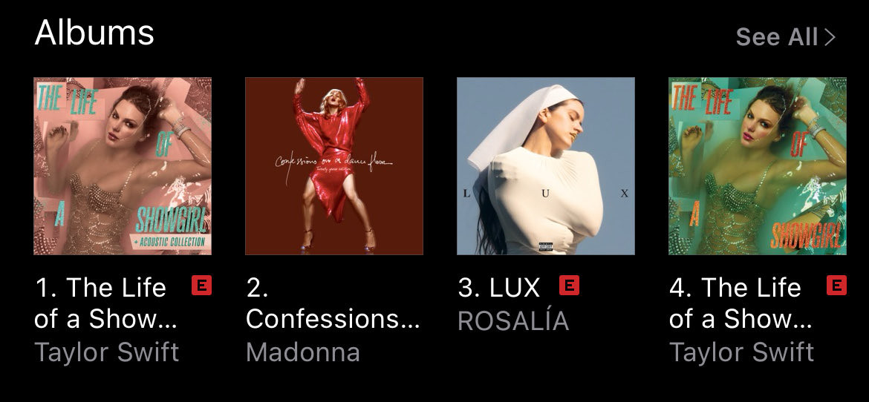Viewport: 869px width, 402px height.
Task: Tap the chevron arrow beside See All
Action: tap(830, 37)
